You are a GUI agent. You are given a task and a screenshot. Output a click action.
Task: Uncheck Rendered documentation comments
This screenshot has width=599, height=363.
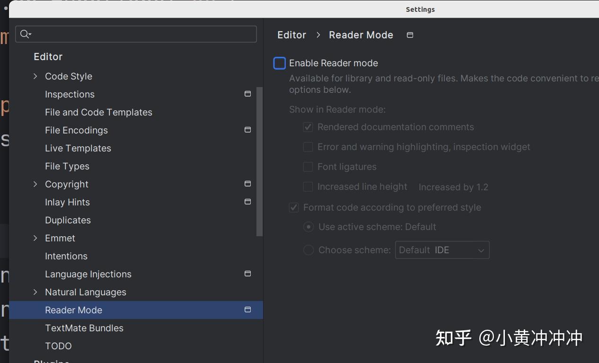(308, 127)
